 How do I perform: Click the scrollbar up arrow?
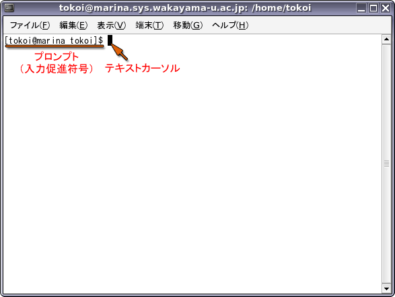386,40
